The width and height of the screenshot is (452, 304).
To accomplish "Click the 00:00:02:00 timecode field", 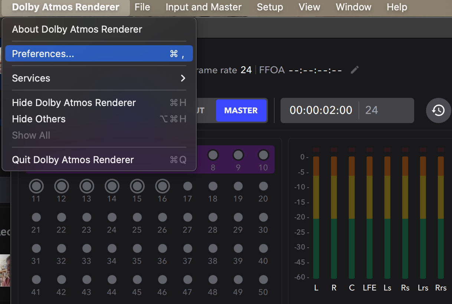I will point(321,110).
